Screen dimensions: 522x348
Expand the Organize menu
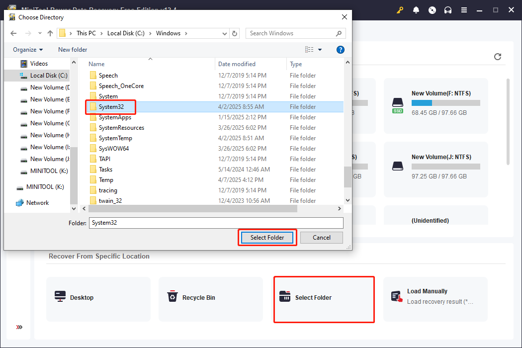[27, 49]
